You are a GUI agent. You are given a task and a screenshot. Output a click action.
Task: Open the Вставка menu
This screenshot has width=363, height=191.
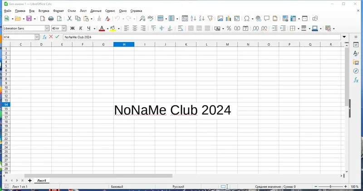tap(44, 11)
